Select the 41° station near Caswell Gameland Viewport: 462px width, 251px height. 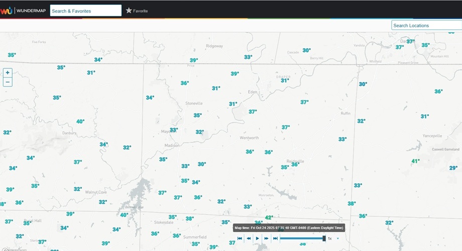[415, 161]
